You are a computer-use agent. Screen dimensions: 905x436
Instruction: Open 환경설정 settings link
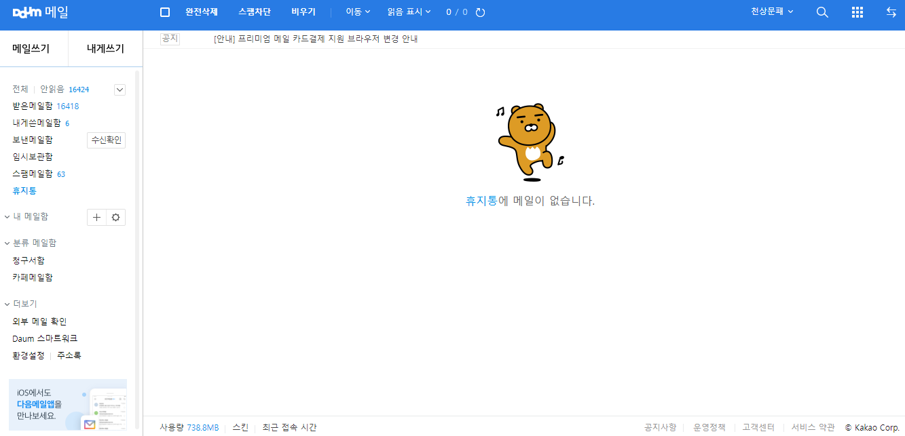pos(29,355)
